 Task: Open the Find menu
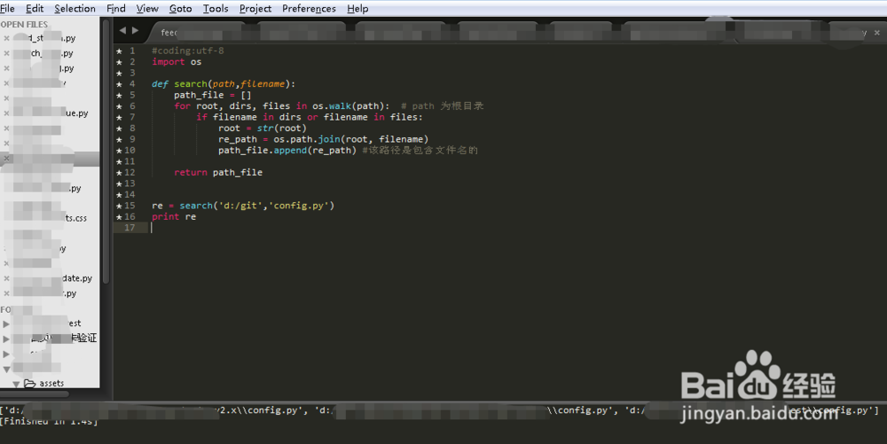tap(116, 9)
